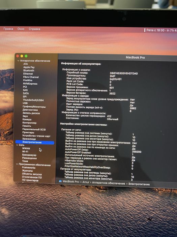Click manufacturer value SMP
Viewport: 177px width, 237px height.
112,76
